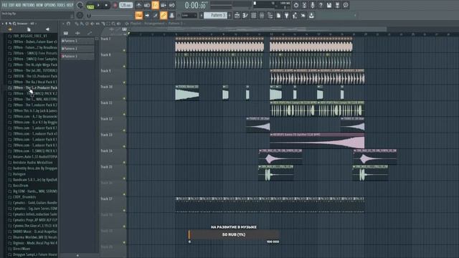Viewport: 459px width, 258px height.
Task: Click the tempo display field
Action: point(126,5)
